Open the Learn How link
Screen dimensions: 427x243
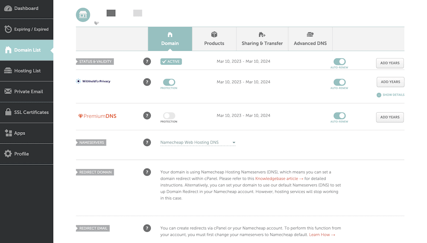click(322, 234)
